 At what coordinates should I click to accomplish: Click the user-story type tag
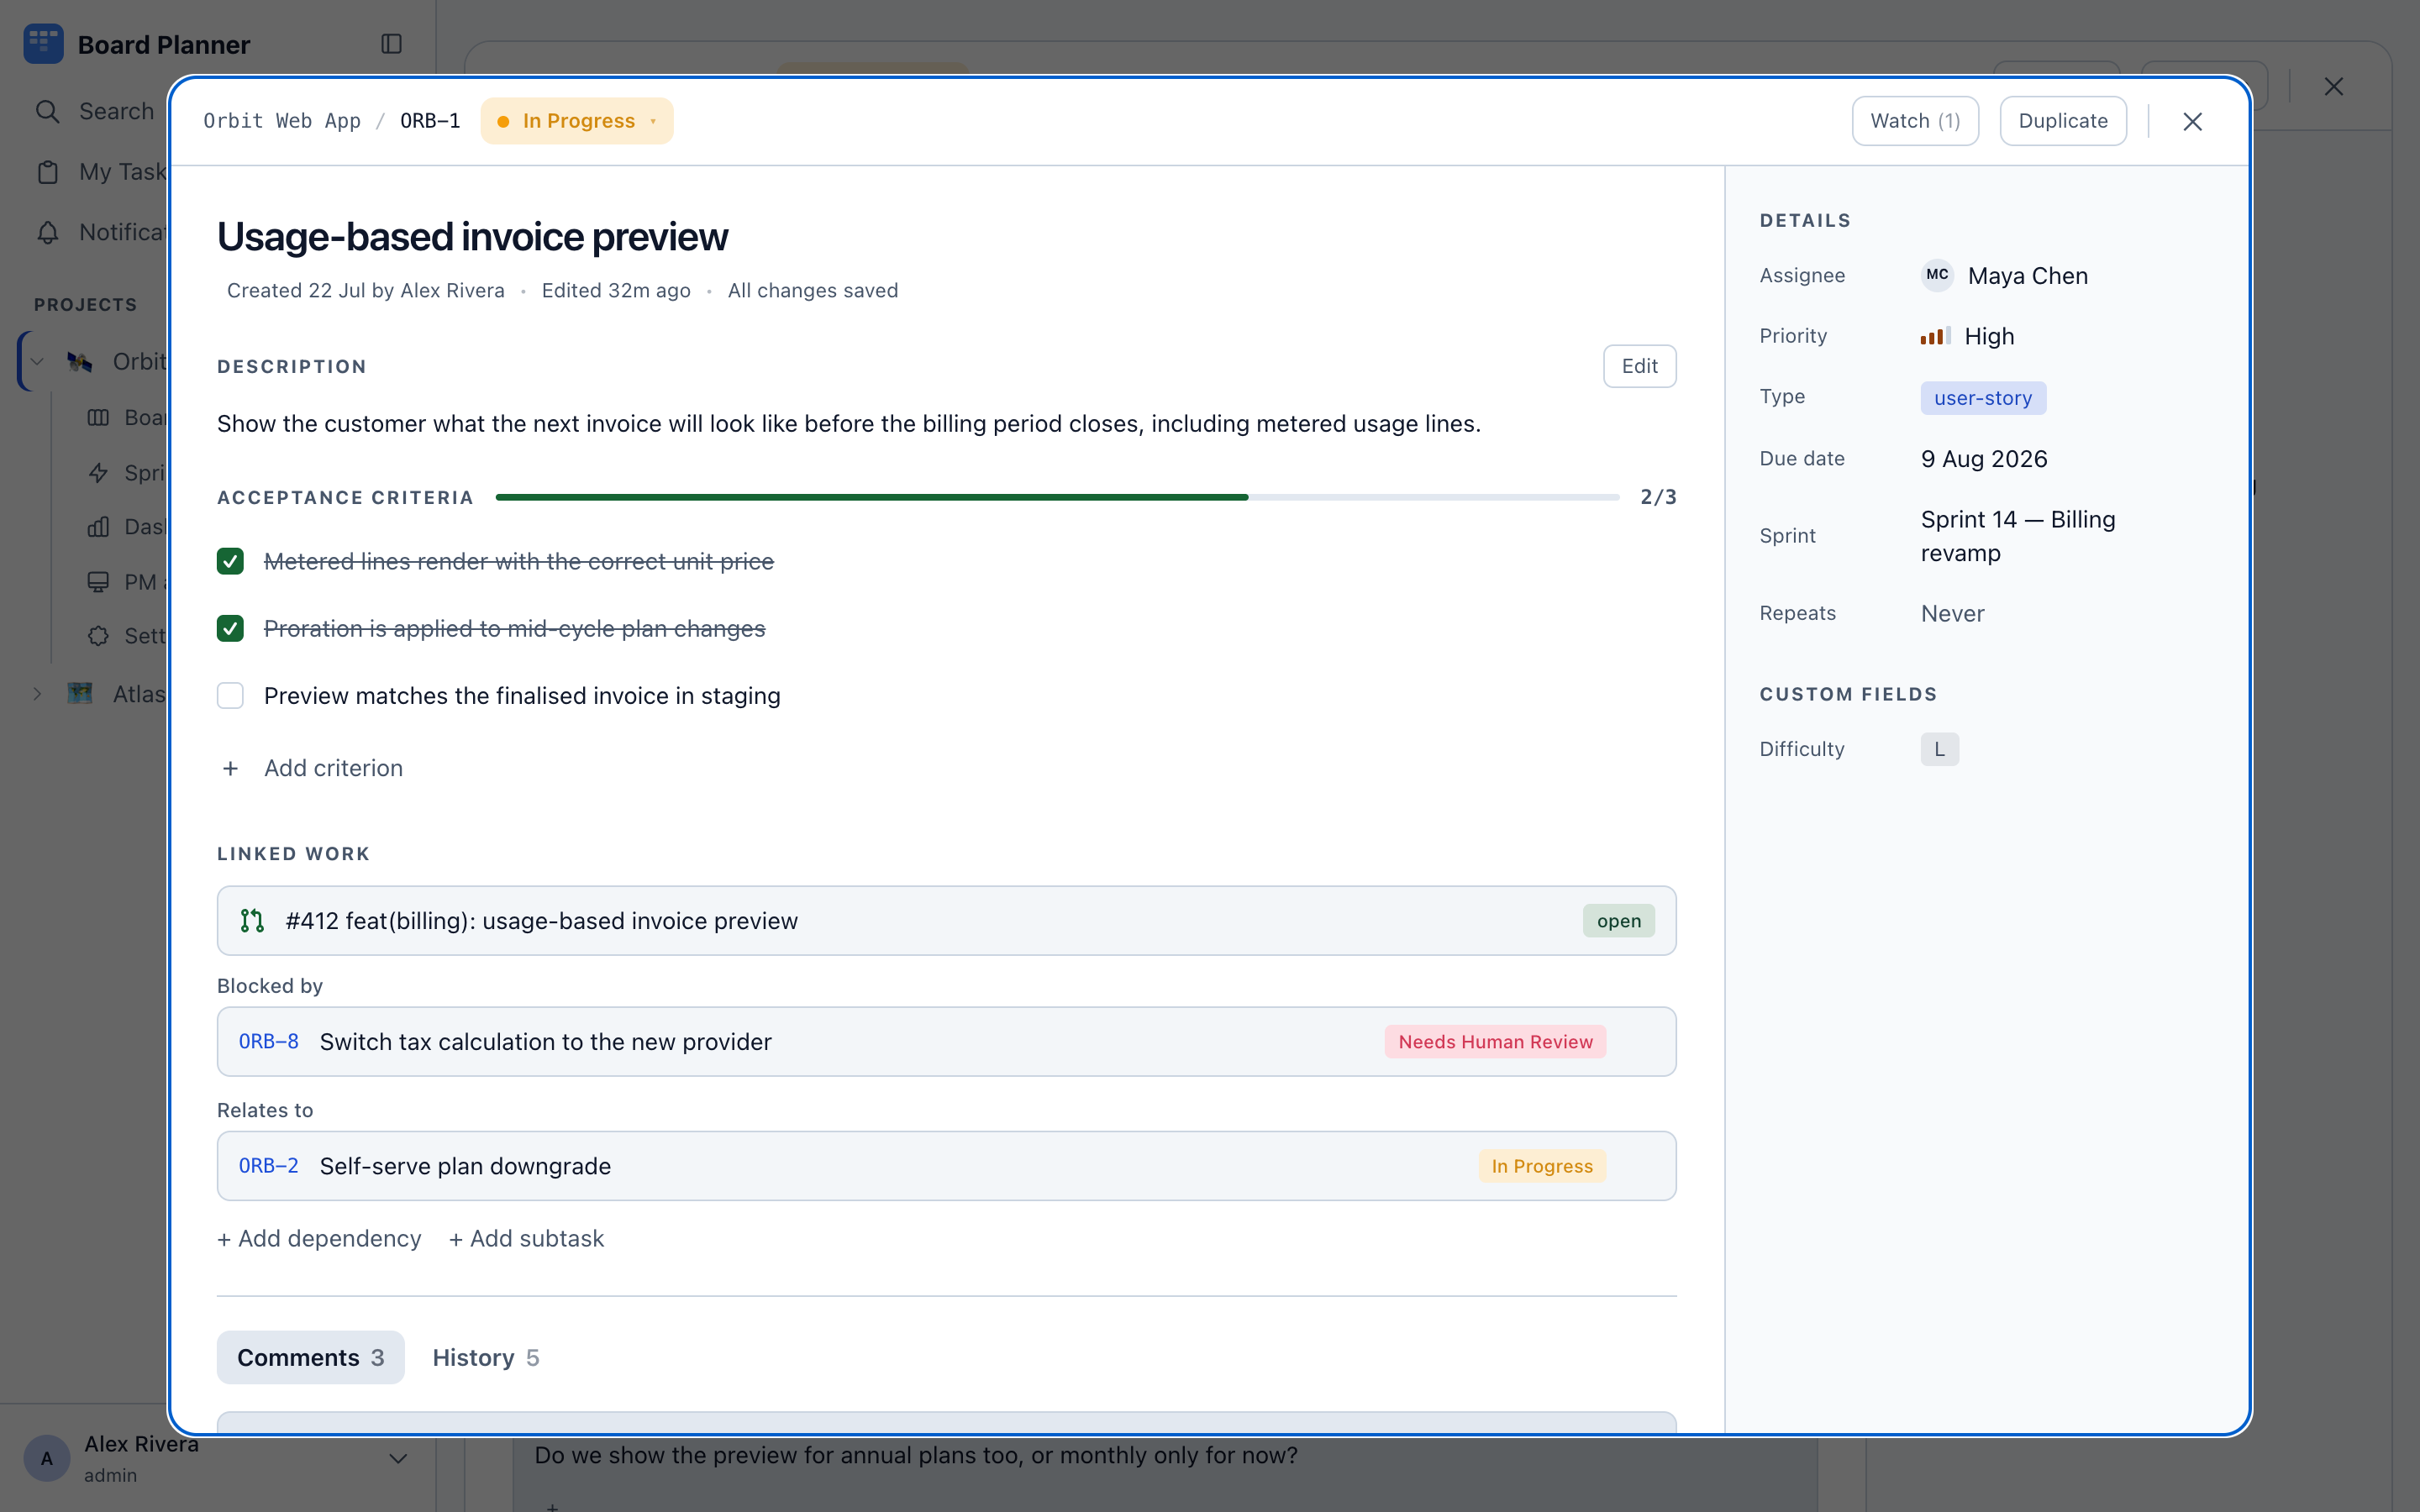(1983, 398)
